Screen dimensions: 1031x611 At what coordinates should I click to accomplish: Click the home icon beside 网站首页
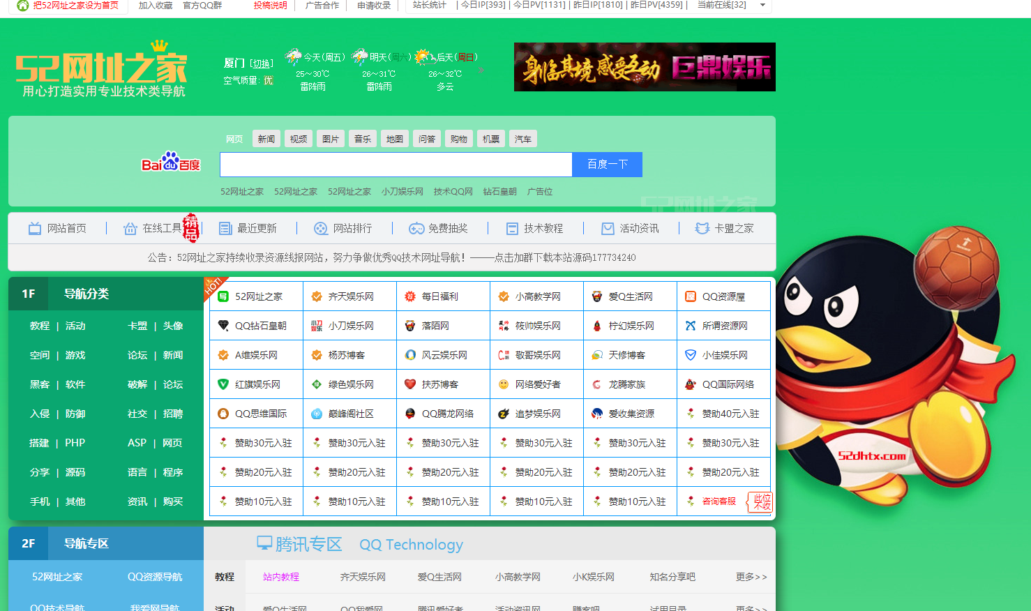[x=35, y=228]
